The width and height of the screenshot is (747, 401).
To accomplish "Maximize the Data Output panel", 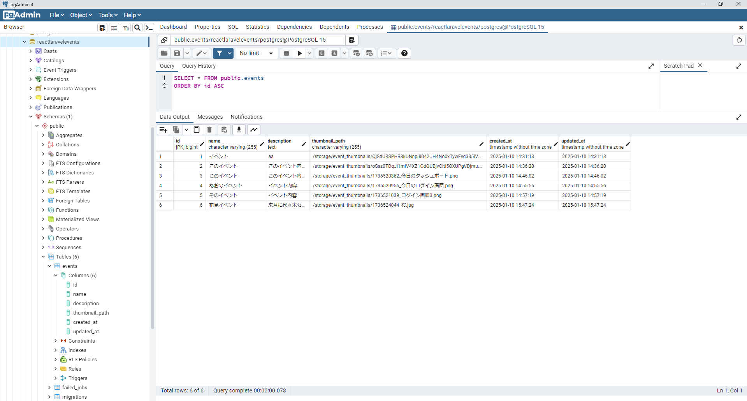I will click(x=739, y=117).
